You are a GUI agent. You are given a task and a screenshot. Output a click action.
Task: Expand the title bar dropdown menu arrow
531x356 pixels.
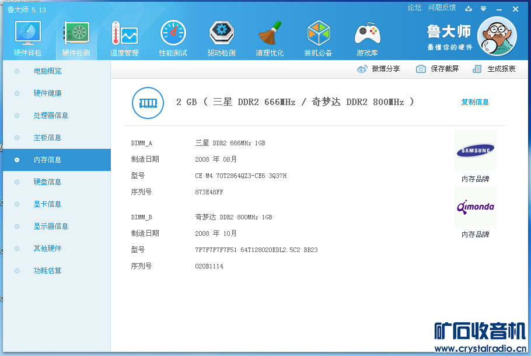(x=483, y=9)
